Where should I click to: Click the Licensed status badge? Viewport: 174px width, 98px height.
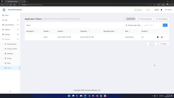[138, 10]
